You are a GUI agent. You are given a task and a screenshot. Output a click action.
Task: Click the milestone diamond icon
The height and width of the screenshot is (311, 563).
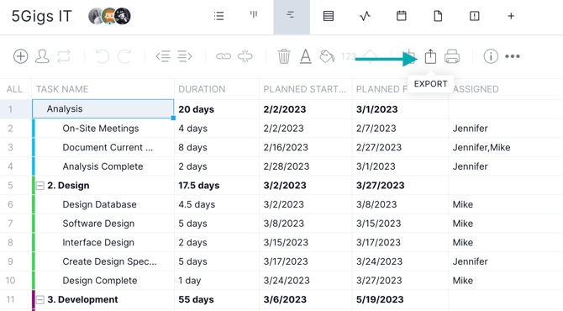[x=370, y=56]
